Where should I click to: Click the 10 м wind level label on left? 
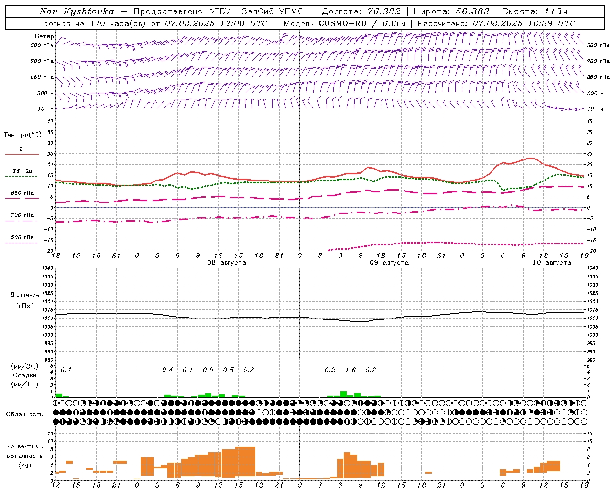click(46, 109)
